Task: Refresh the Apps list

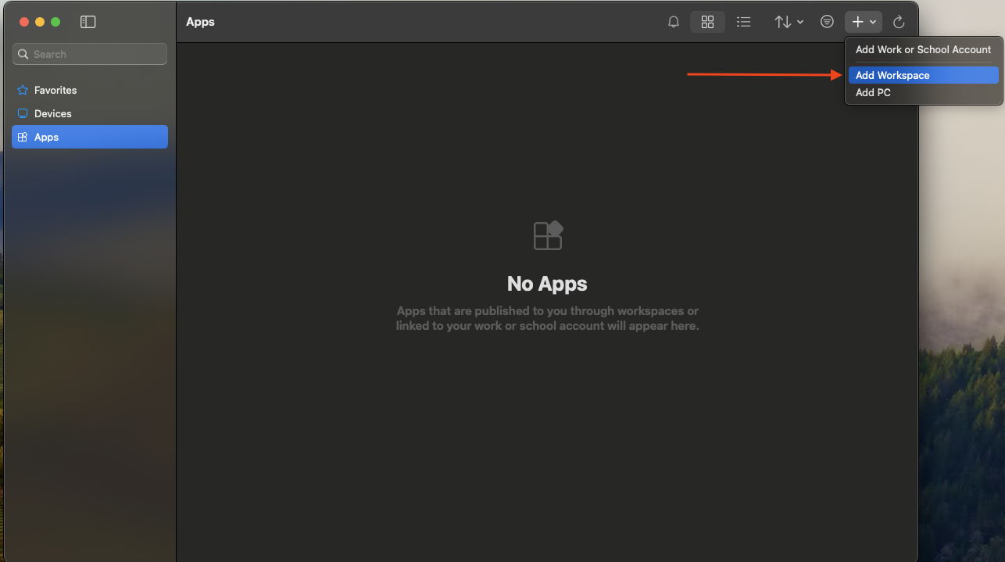Action: 899,21
